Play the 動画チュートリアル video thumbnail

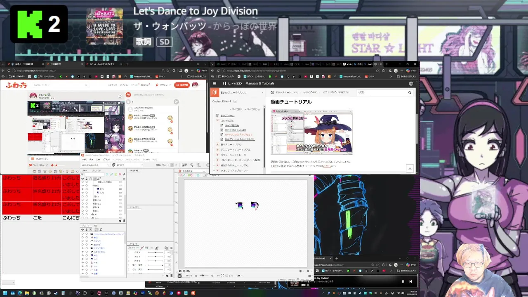click(x=311, y=132)
